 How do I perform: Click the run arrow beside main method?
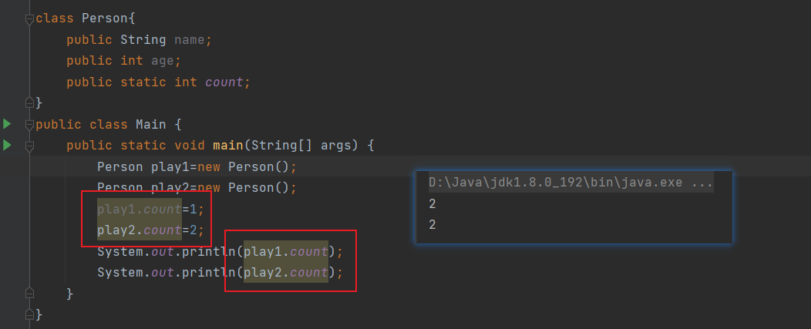pyautogui.click(x=7, y=146)
